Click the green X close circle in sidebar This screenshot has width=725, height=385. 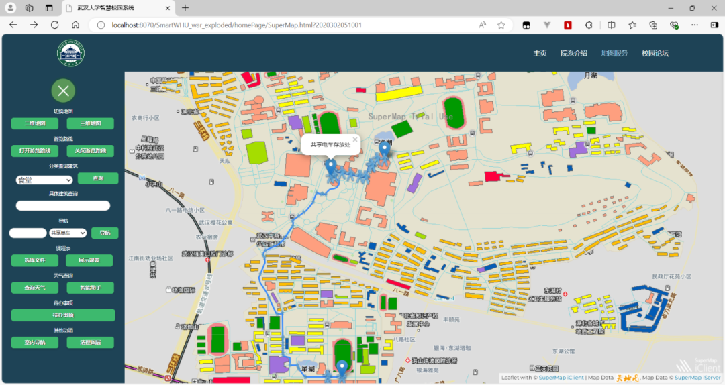63,91
